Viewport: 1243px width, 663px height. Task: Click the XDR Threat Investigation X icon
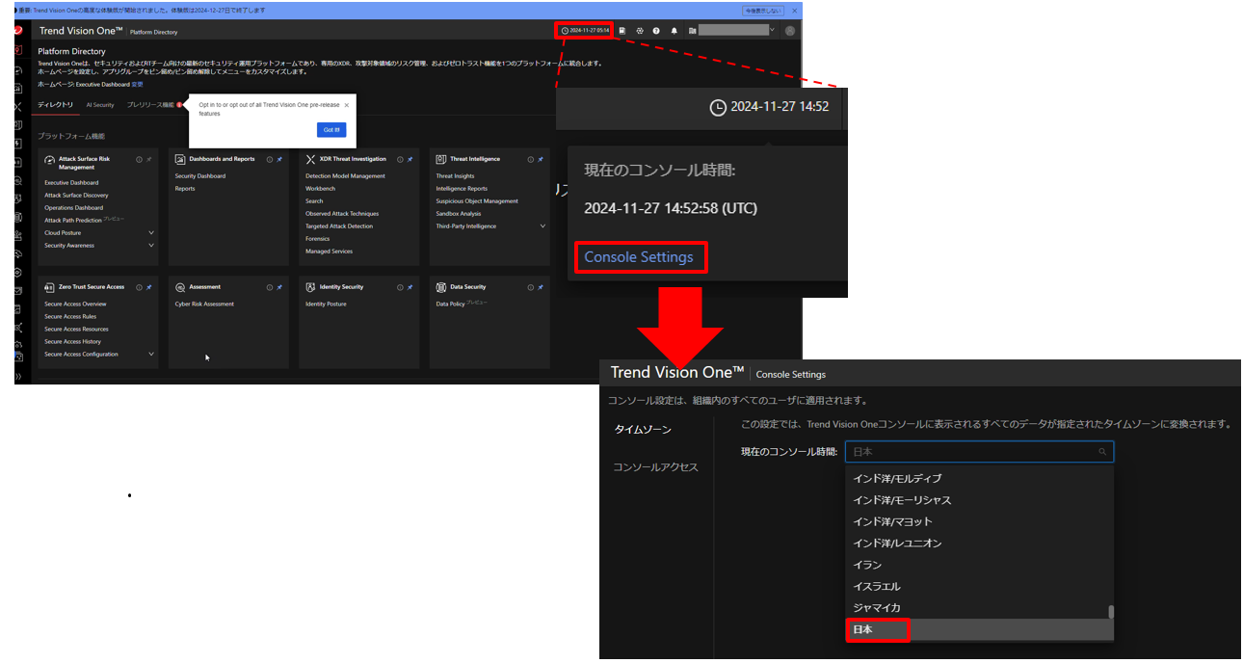[x=310, y=159]
